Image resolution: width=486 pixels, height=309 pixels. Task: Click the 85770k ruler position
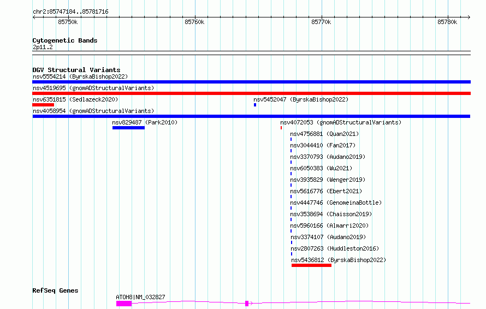321,22
